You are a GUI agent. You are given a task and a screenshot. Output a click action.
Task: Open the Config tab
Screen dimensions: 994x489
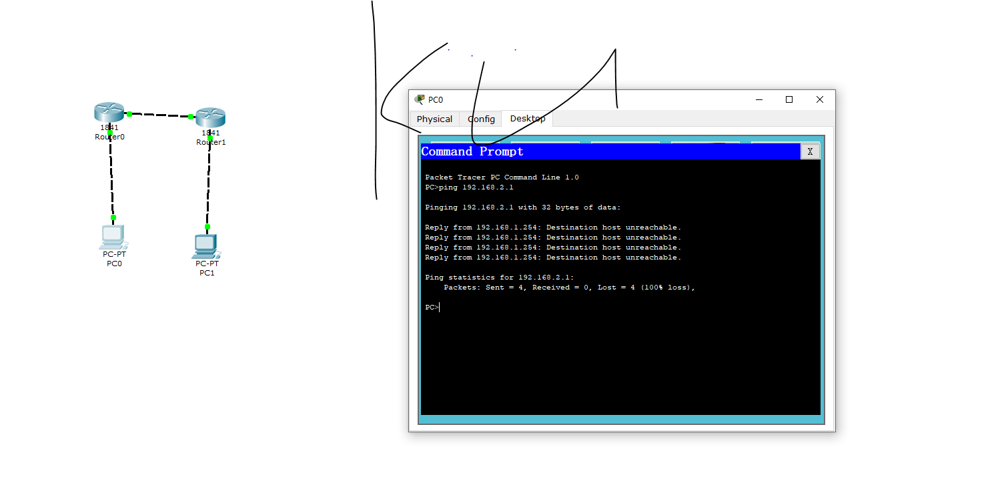[481, 119]
